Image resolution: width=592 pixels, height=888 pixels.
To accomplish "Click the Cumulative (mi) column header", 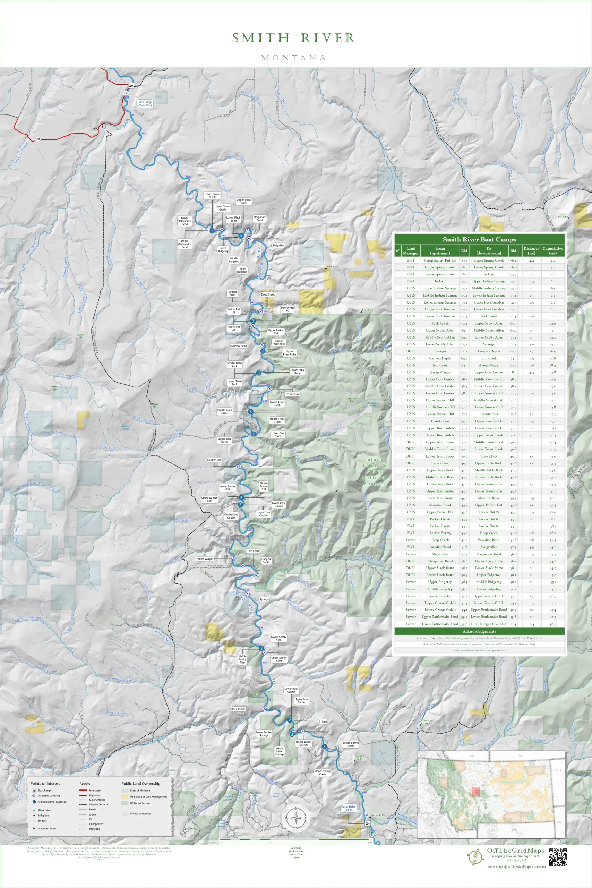I will point(553,251).
